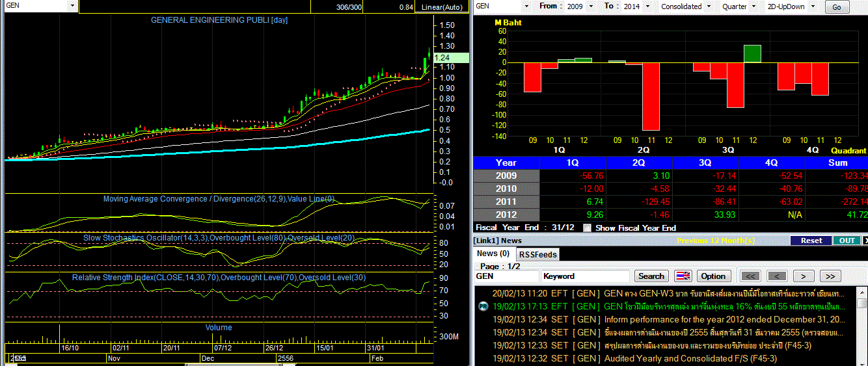
Task: Click the news Search button
Action: tap(651, 276)
